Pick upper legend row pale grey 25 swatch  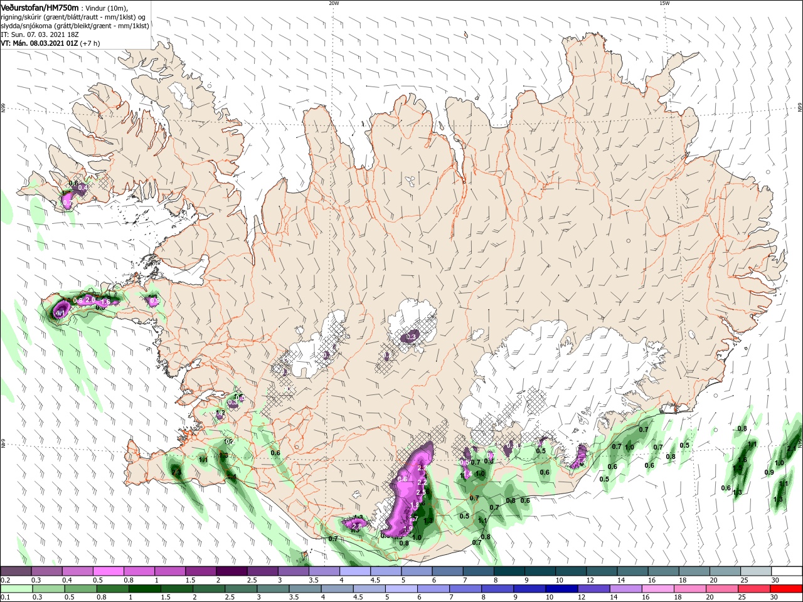757,571
